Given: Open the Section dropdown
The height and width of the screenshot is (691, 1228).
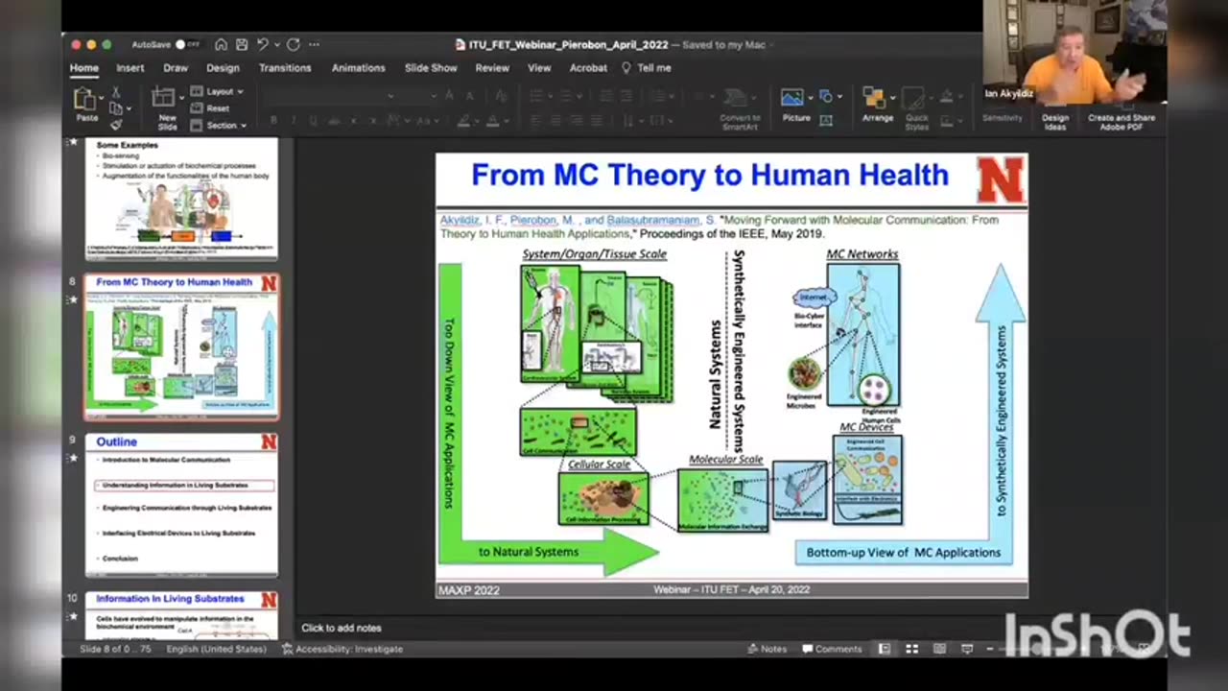Looking at the screenshot, I should [x=219, y=125].
